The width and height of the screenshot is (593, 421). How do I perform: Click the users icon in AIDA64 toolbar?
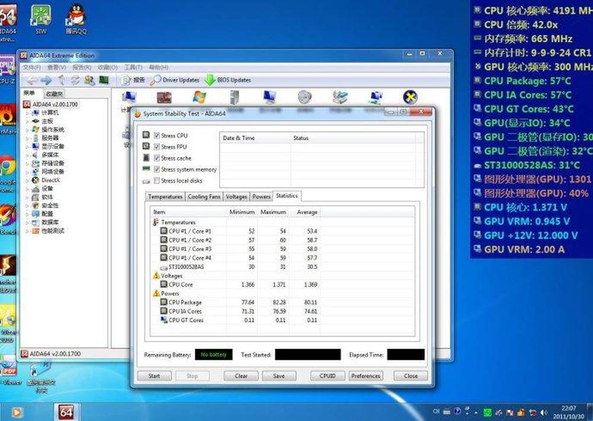90,80
